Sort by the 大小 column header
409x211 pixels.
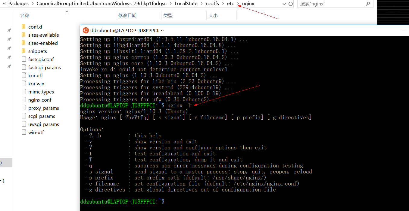pyautogui.click(x=213, y=15)
